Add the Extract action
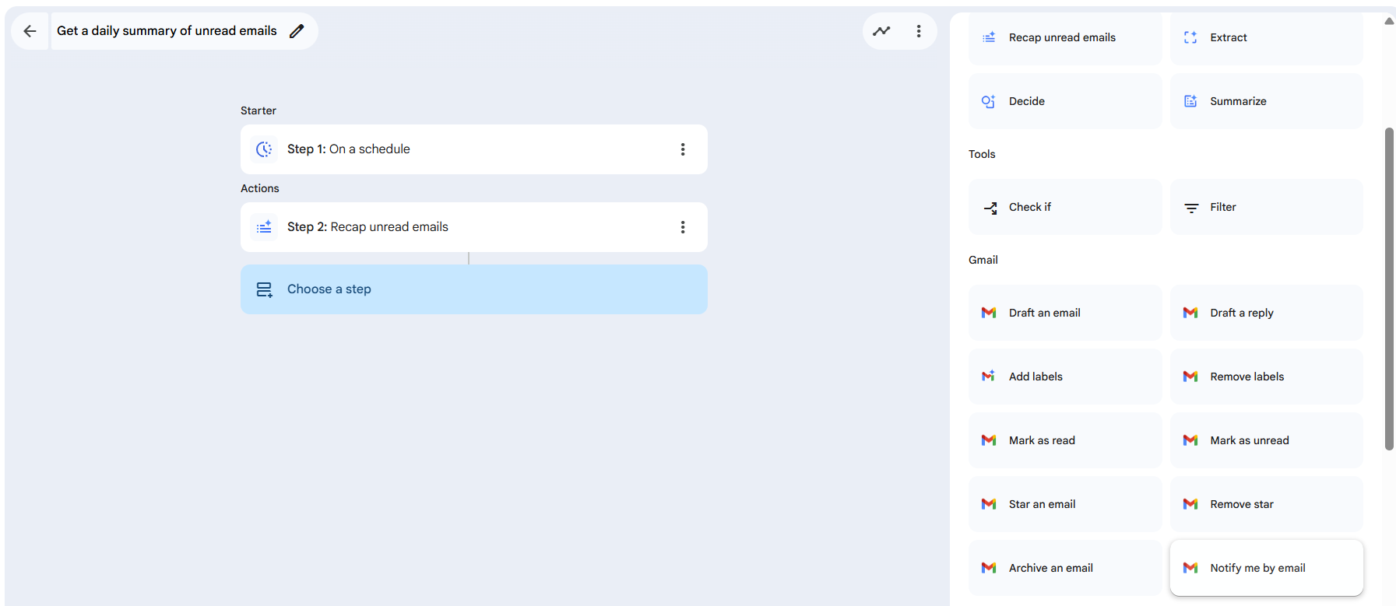This screenshot has width=1396, height=606. (x=1266, y=37)
